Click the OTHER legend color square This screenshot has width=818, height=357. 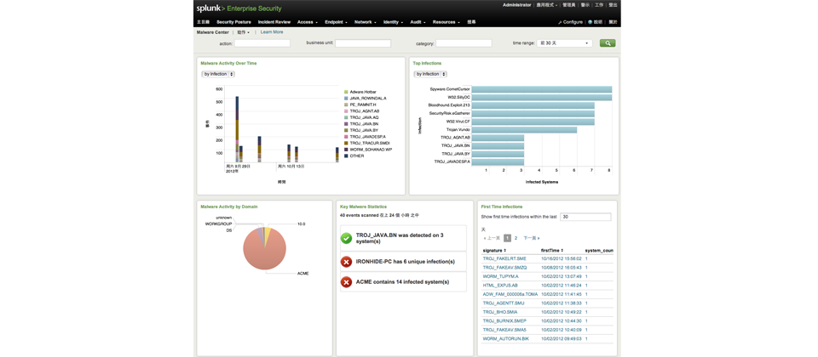pos(346,156)
